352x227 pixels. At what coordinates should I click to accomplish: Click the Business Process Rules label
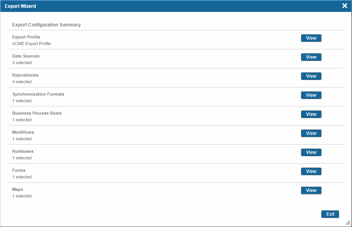coord(37,113)
